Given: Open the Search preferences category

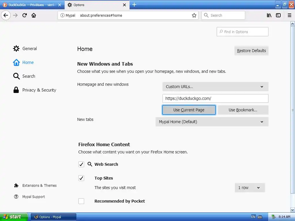Looking at the screenshot, I should click(24, 76).
